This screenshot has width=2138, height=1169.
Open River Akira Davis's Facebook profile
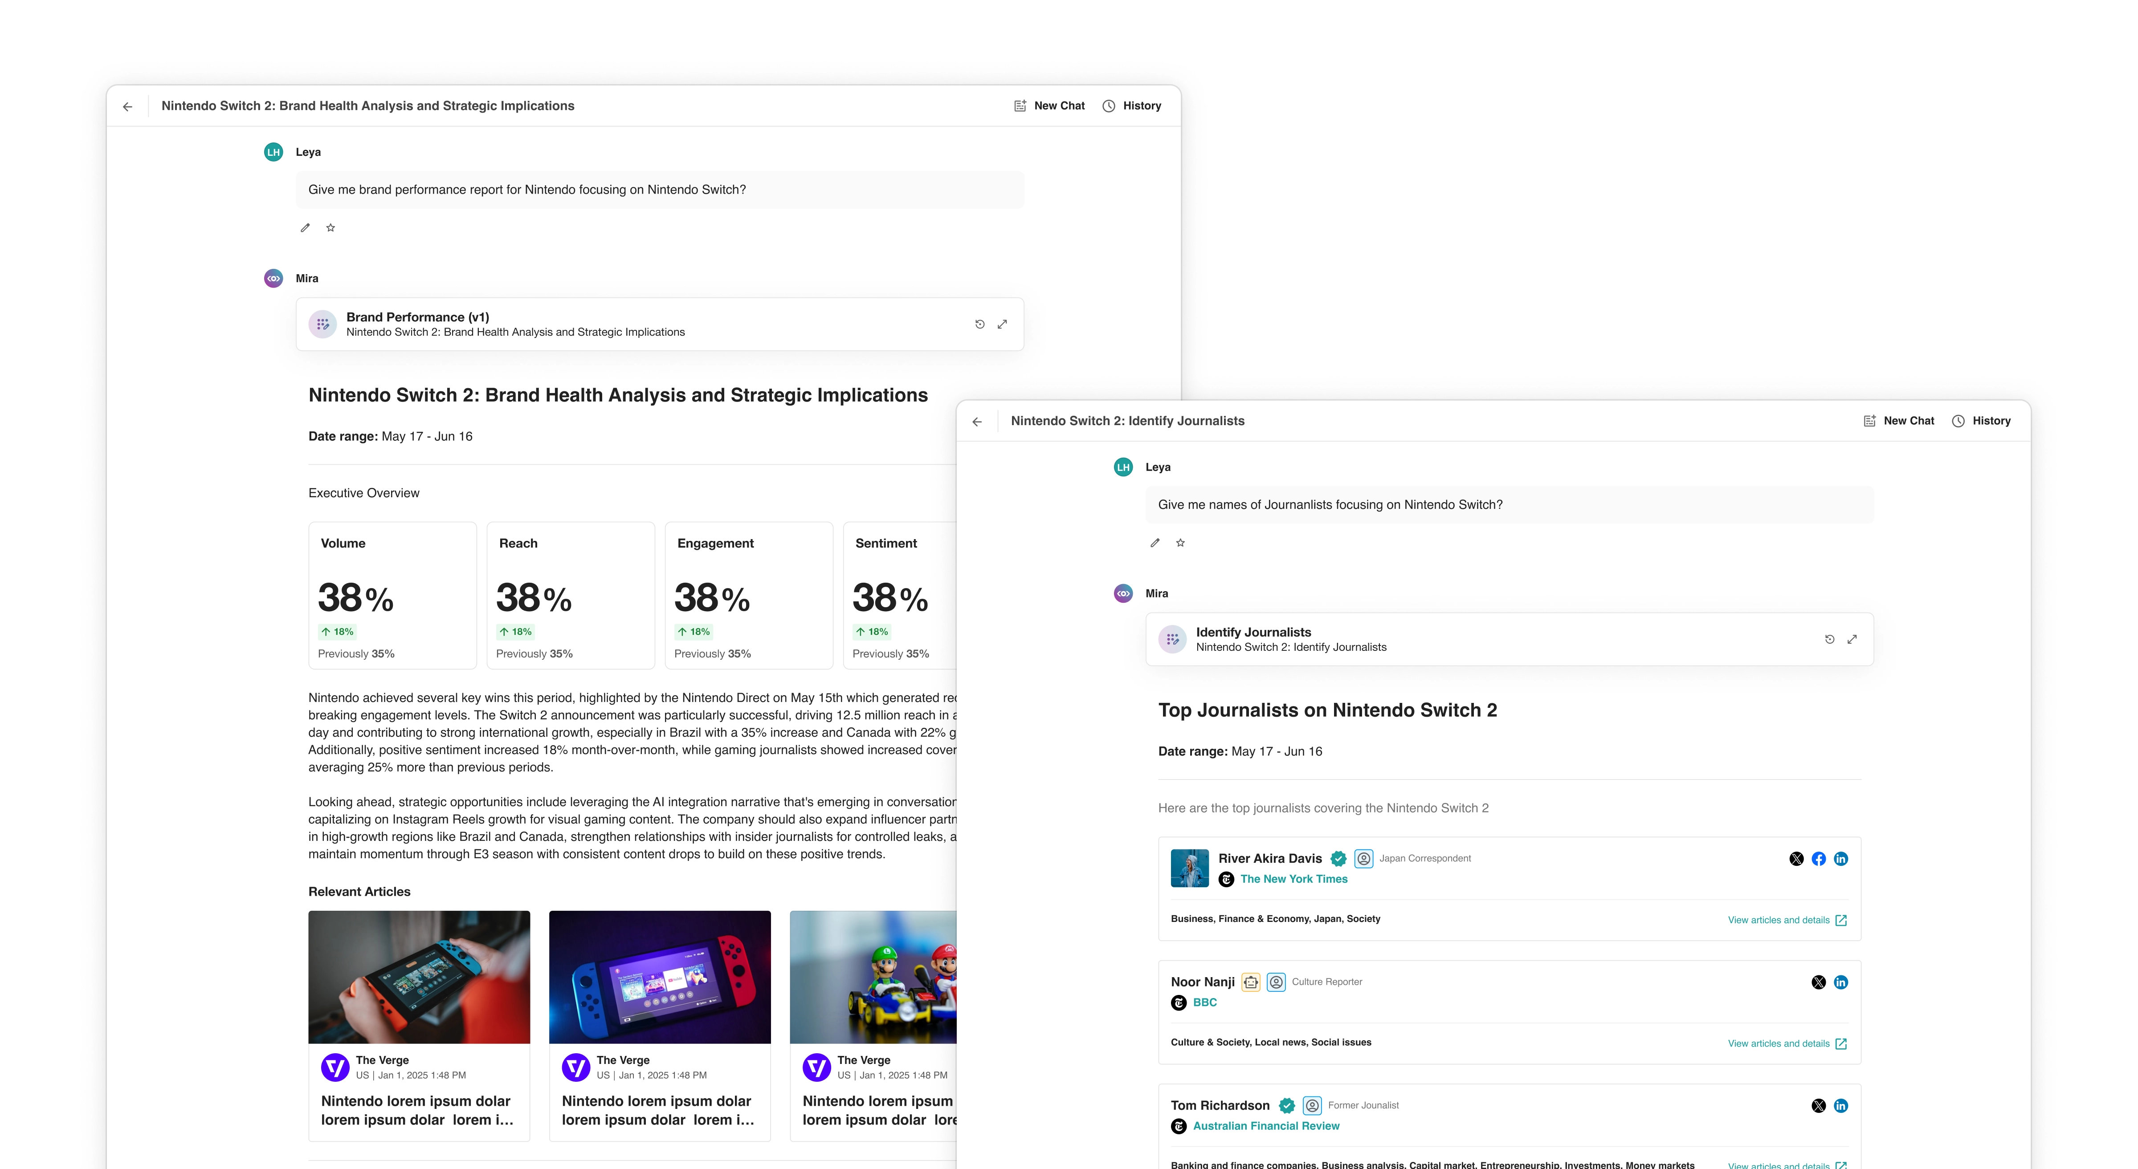point(1819,859)
